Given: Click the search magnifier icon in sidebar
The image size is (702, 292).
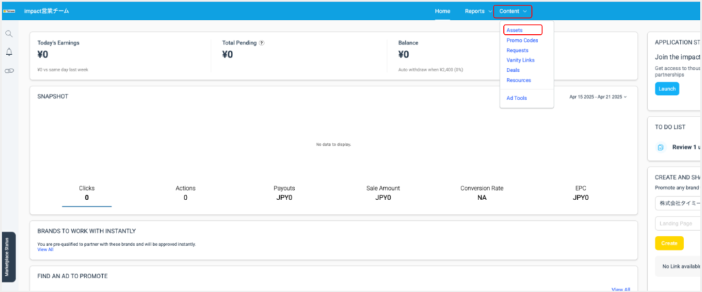Looking at the screenshot, I should [x=9, y=34].
